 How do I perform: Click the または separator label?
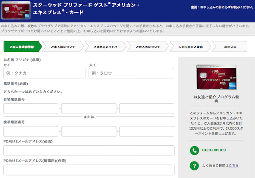[x=89, y=117]
